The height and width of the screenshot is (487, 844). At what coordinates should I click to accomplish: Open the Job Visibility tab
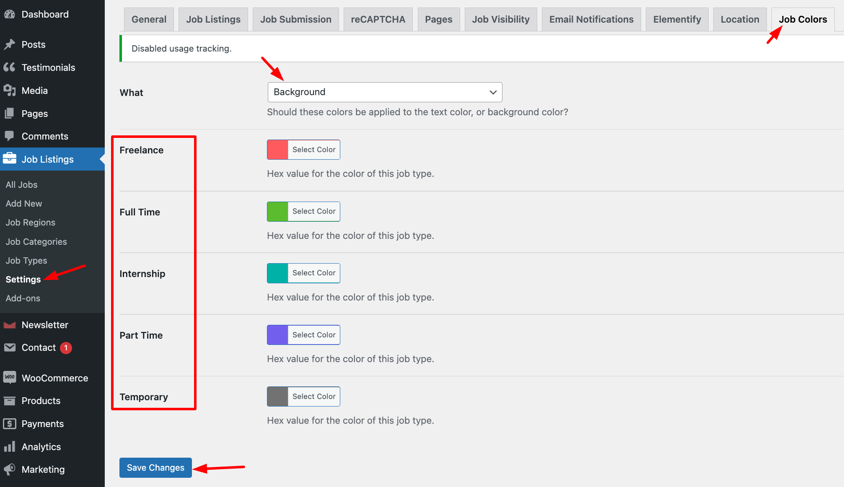500,19
